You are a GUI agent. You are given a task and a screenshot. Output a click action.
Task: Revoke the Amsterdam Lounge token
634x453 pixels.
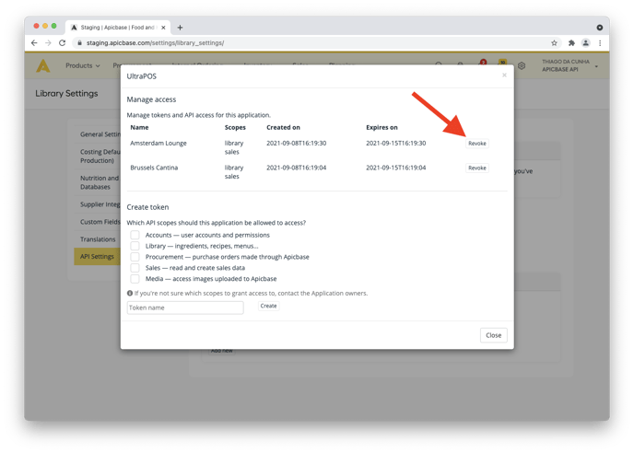477,144
